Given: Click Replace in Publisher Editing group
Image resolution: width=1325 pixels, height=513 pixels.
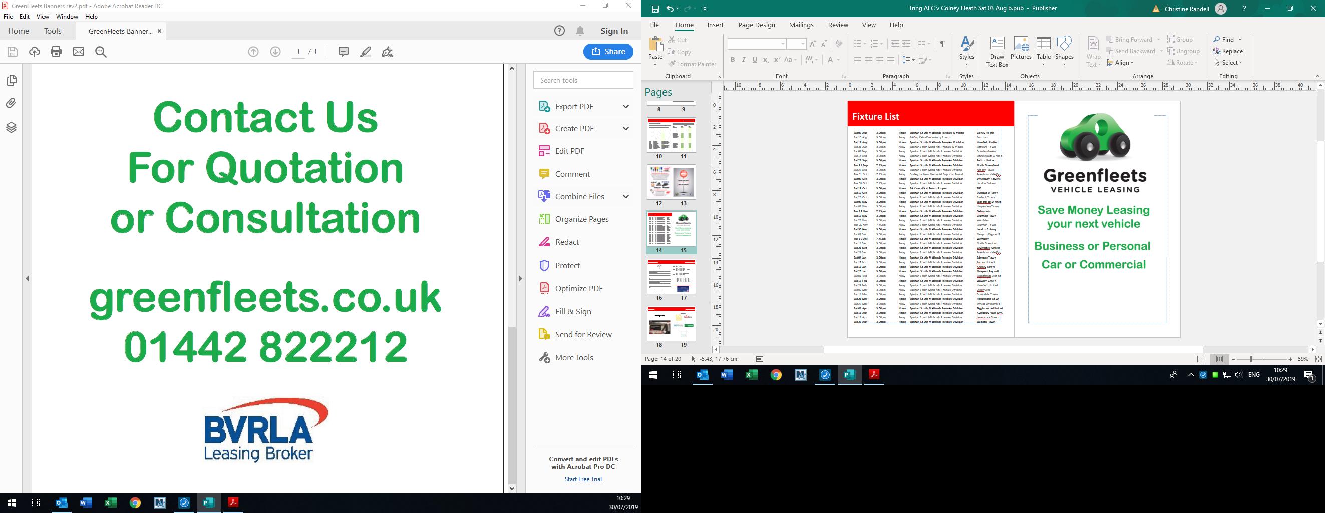Looking at the screenshot, I should coord(1228,51).
